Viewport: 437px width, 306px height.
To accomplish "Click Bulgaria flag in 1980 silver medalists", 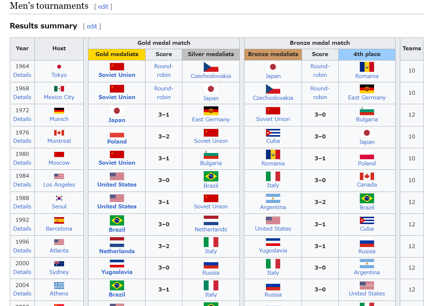I will point(211,154).
